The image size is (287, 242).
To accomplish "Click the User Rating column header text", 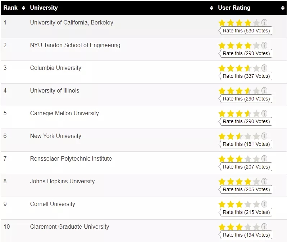I will (x=234, y=8).
